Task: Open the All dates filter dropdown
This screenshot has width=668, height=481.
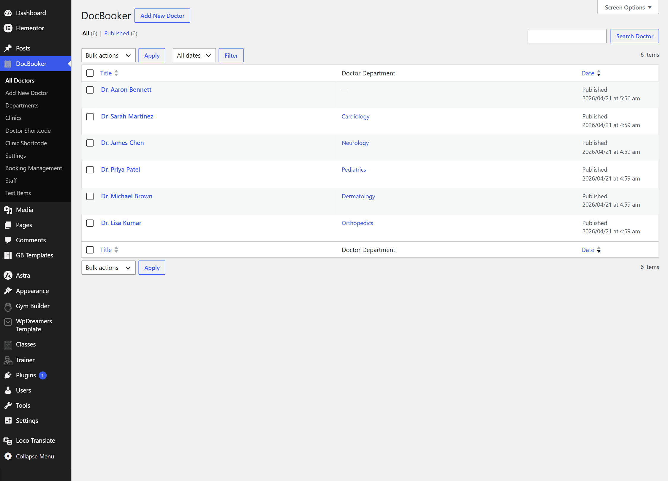Action: click(x=194, y=55)
